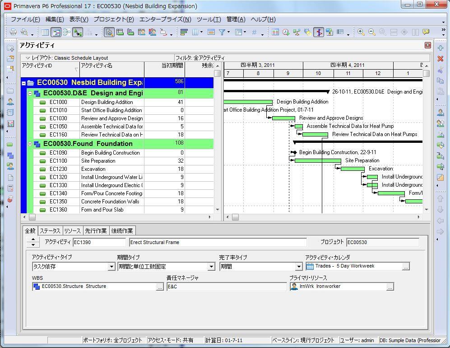The width and height of the screenshot is (450, 348).
Task: Sort by the アクティビティID column header
Action: click(50, 69)
